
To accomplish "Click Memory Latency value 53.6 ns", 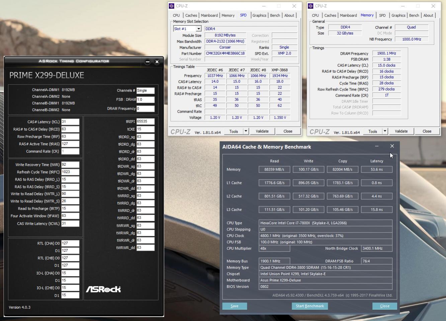I will coord(377,170).
